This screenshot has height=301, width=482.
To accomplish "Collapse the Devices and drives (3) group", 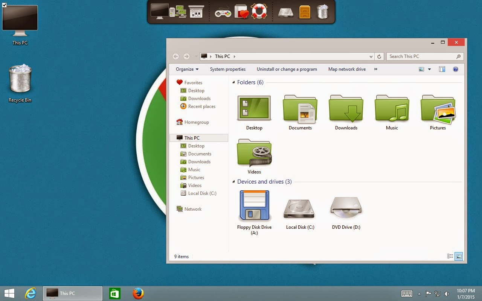I will [234, 182].
